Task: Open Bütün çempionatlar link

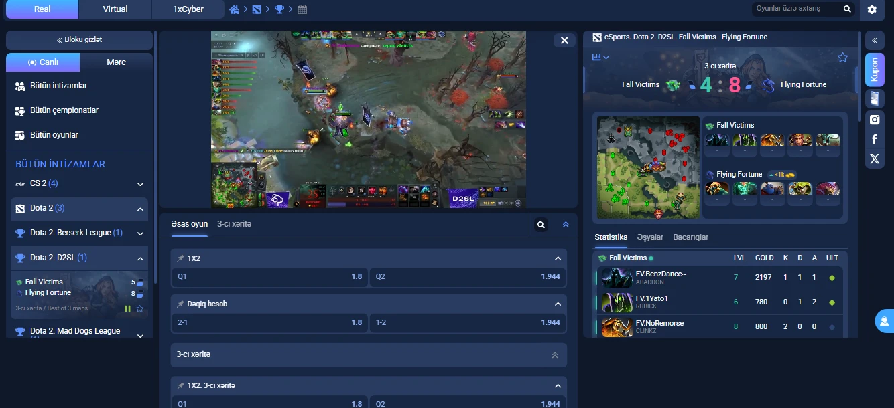Action: pyautogui.click(x=64, y=110)
